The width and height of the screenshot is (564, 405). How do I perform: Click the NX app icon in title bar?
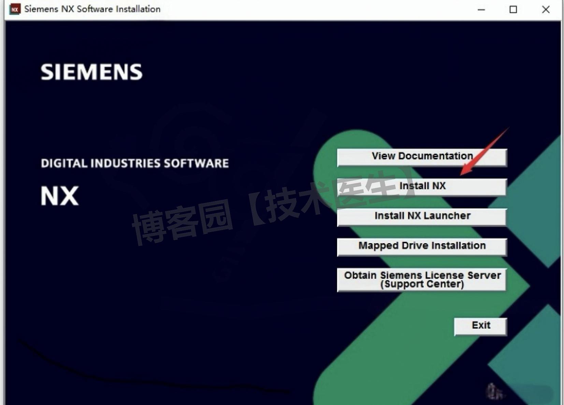(15, 9)
